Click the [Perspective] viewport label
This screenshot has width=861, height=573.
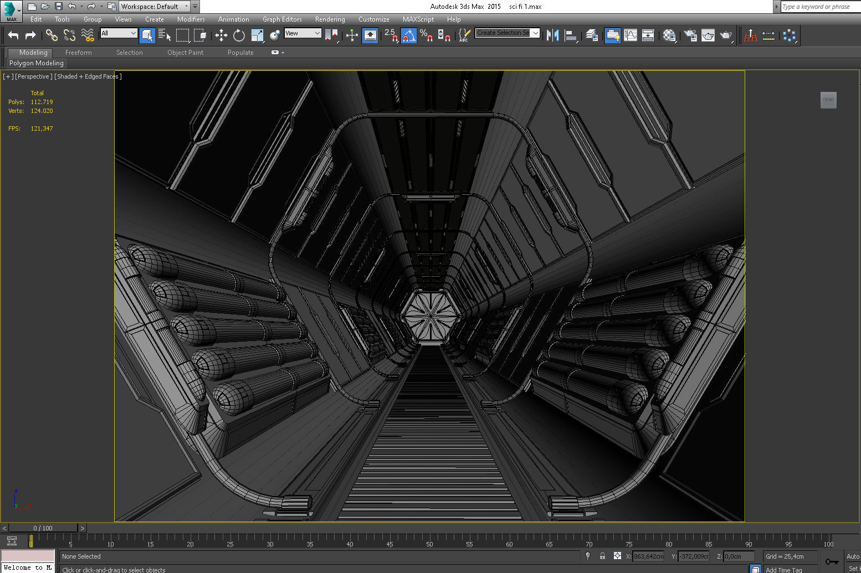(34, 76)
